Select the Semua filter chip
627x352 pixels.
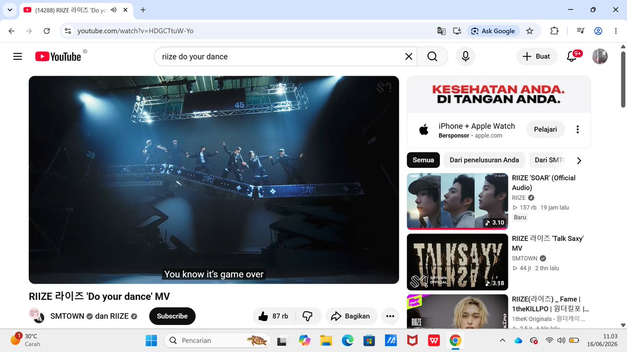[x=423, y=160]
